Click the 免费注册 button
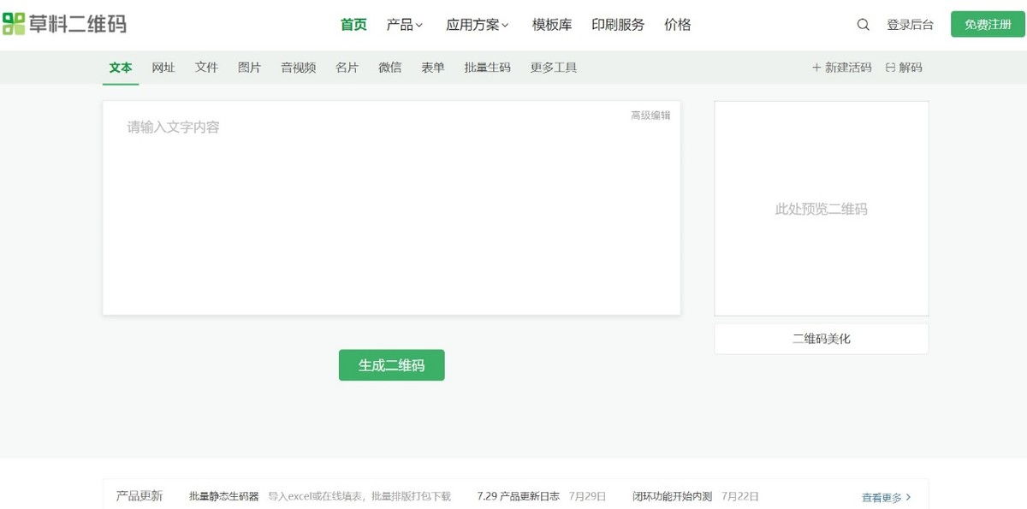1027x509 pixels. (988, 25)
